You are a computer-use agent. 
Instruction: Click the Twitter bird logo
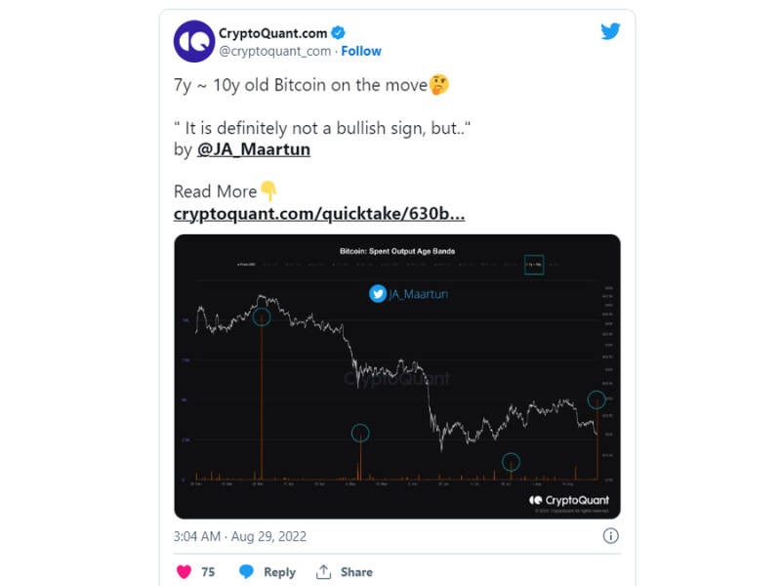[x=610, y=31]
